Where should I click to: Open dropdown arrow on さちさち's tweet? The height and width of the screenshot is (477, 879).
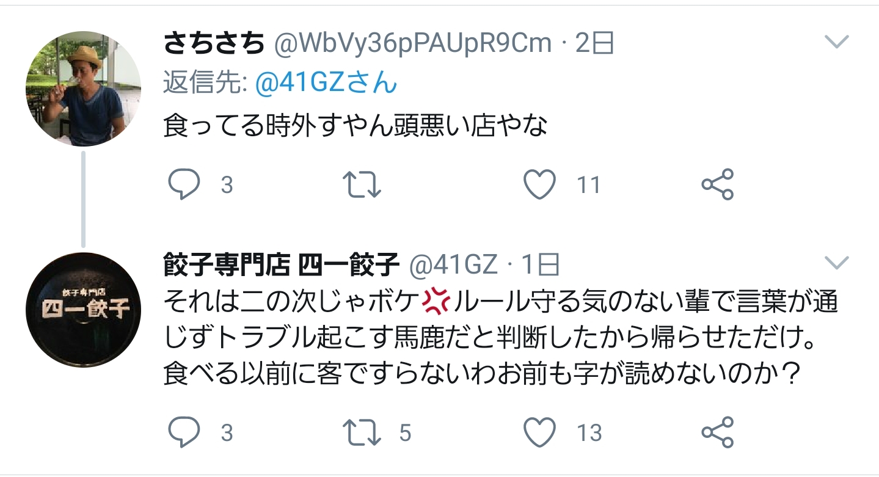coord(836,42)
